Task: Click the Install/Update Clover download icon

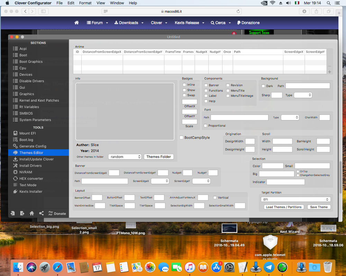Action: pyautogui.click(x=15, y=159)
